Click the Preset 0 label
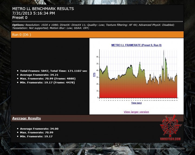The width and height of the screenshot is (195, 155). [x=20, y=18]
